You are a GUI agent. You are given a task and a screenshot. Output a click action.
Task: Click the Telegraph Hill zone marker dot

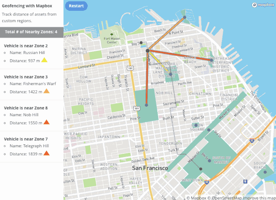click(211, 60)
